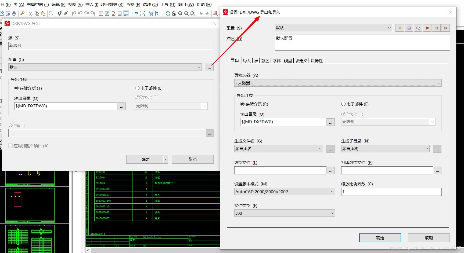This screenshot has height=253, width=464.
Task: Open the 项目数据 (R) menu
Action: pos(112,5)
